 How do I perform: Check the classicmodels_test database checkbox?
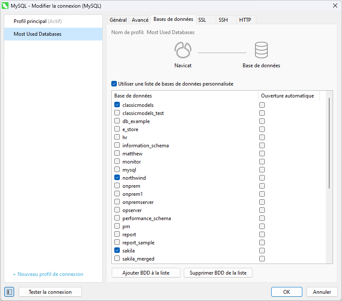tap(117, 113)
